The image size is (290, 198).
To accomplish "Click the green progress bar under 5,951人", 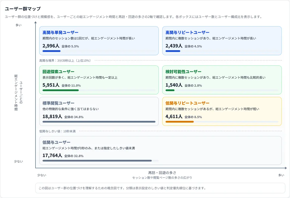I will click(x=60, y=90).
